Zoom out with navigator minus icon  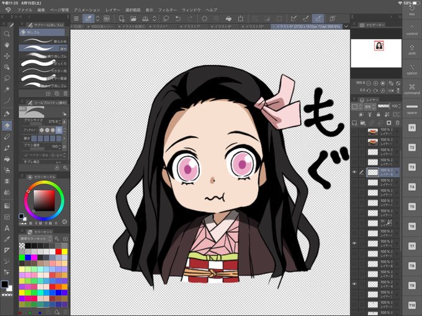pyautogui.click(x=369, y=83)
